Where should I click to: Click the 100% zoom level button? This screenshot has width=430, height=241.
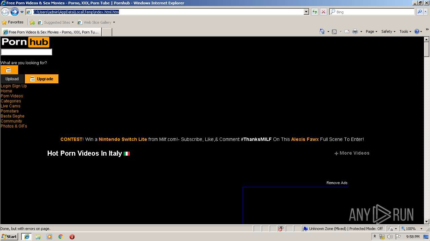[x=408, y=229]
